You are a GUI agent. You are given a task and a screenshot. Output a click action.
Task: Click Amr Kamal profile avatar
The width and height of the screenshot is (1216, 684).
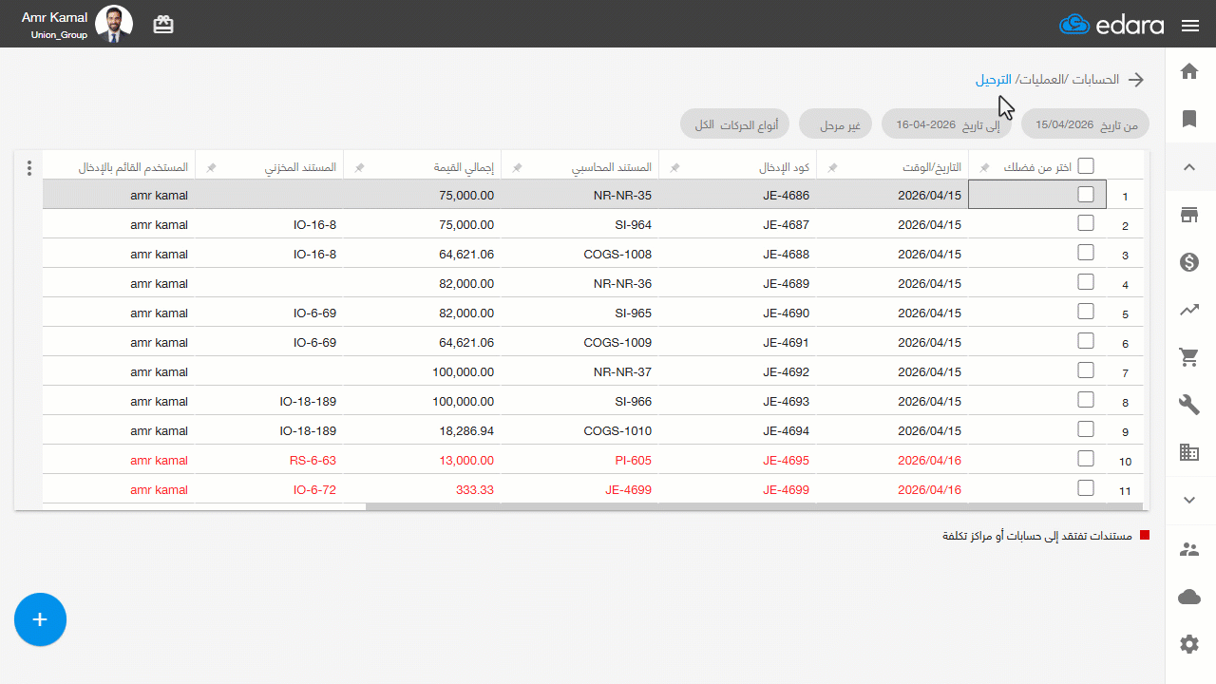(x=115, y=24)
